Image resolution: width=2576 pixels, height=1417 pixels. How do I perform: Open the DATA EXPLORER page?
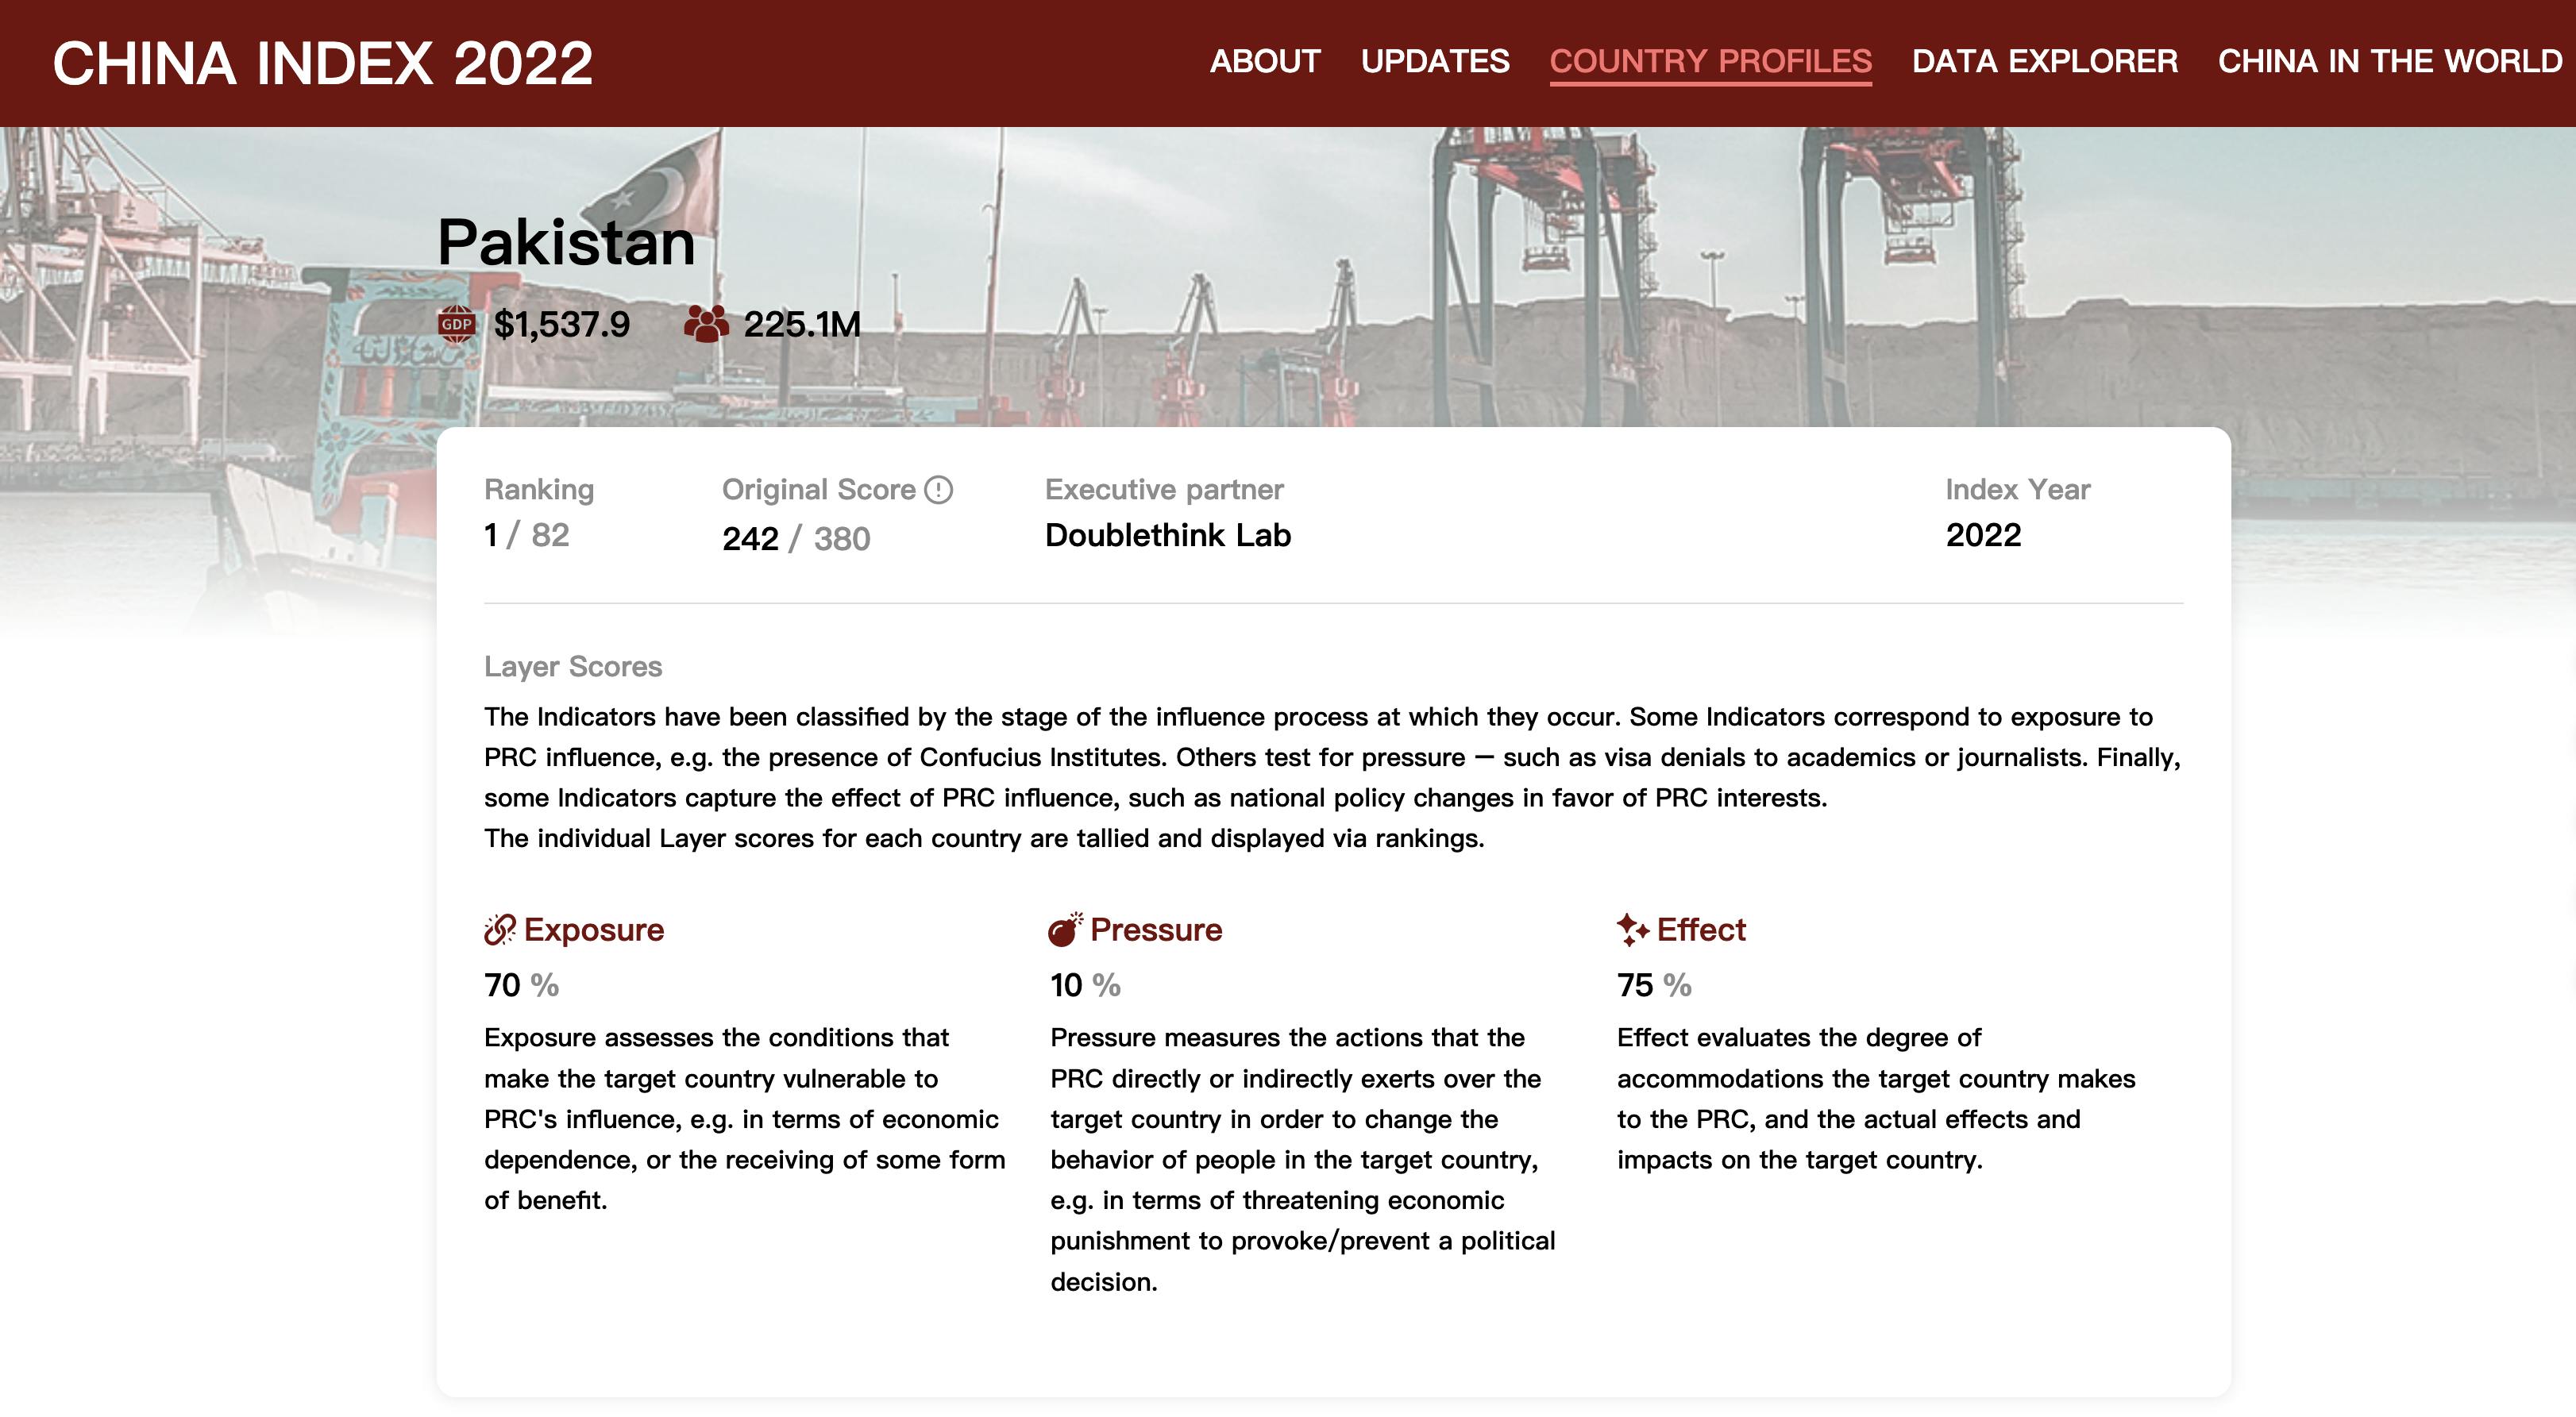click(x=2045, y=61)
